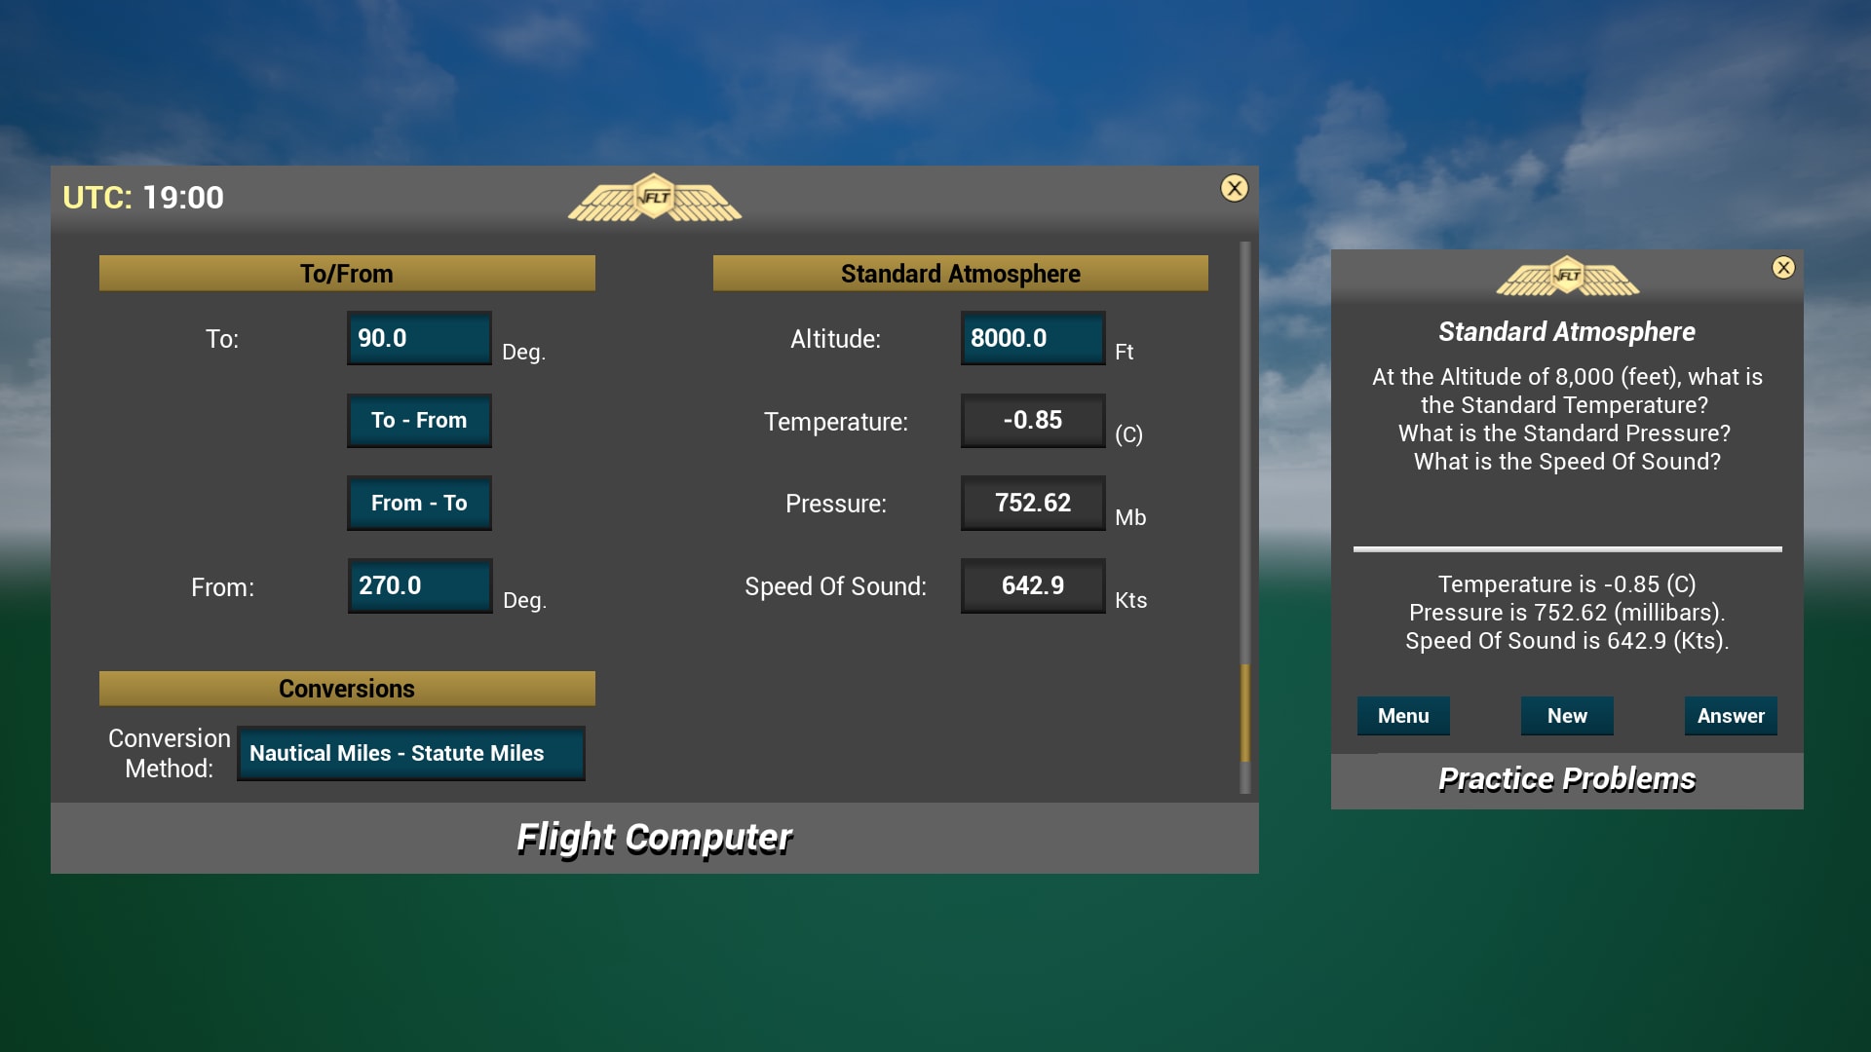Click the FLT wings logo on Flight Computer
The width and height of the screenshot is (1871, 1052).
[x=654, y=198]
